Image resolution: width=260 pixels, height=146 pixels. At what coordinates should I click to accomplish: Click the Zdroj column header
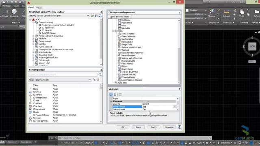click(55, 86)
